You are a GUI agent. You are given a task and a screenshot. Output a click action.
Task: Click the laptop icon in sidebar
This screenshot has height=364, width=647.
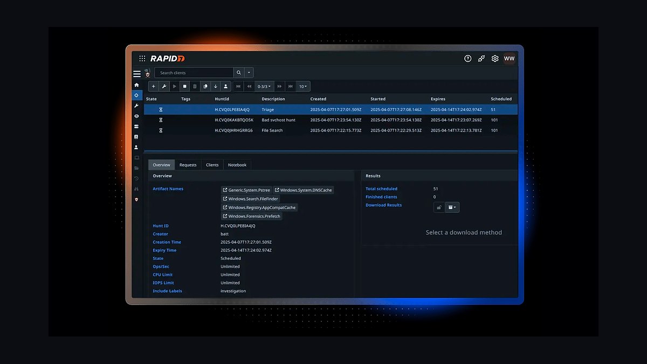(x=136, y=157)
